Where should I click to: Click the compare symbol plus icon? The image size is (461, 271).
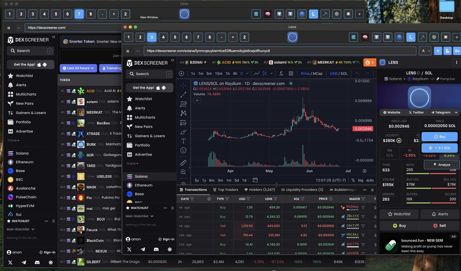click(181, 73)
